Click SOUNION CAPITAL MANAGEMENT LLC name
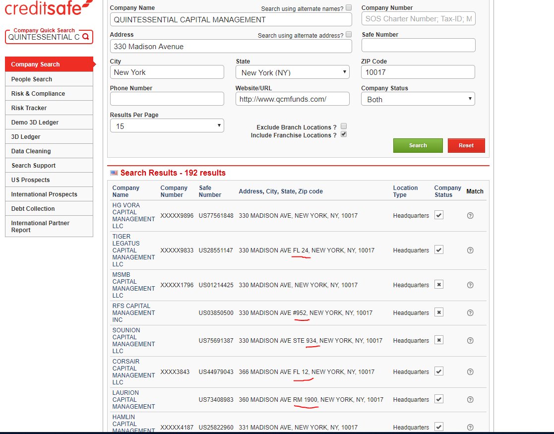The height and width of the screenshot is (434, 554). coord(133,341)
